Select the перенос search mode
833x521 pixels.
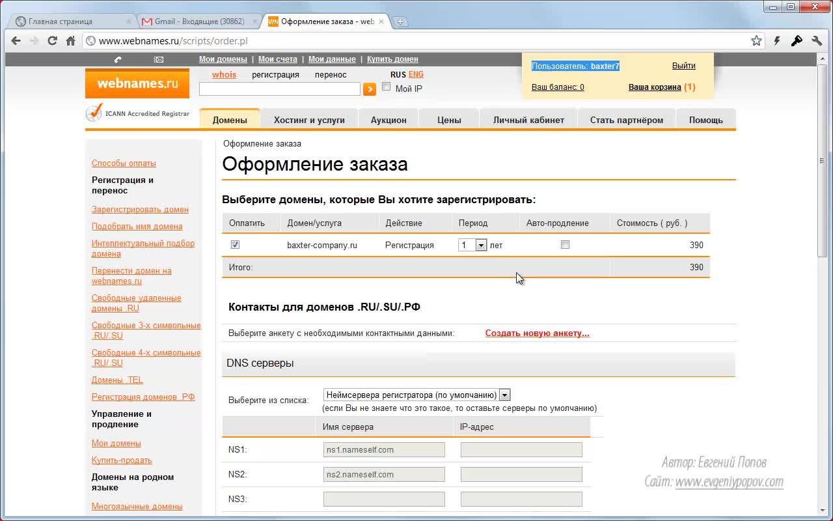331,74
